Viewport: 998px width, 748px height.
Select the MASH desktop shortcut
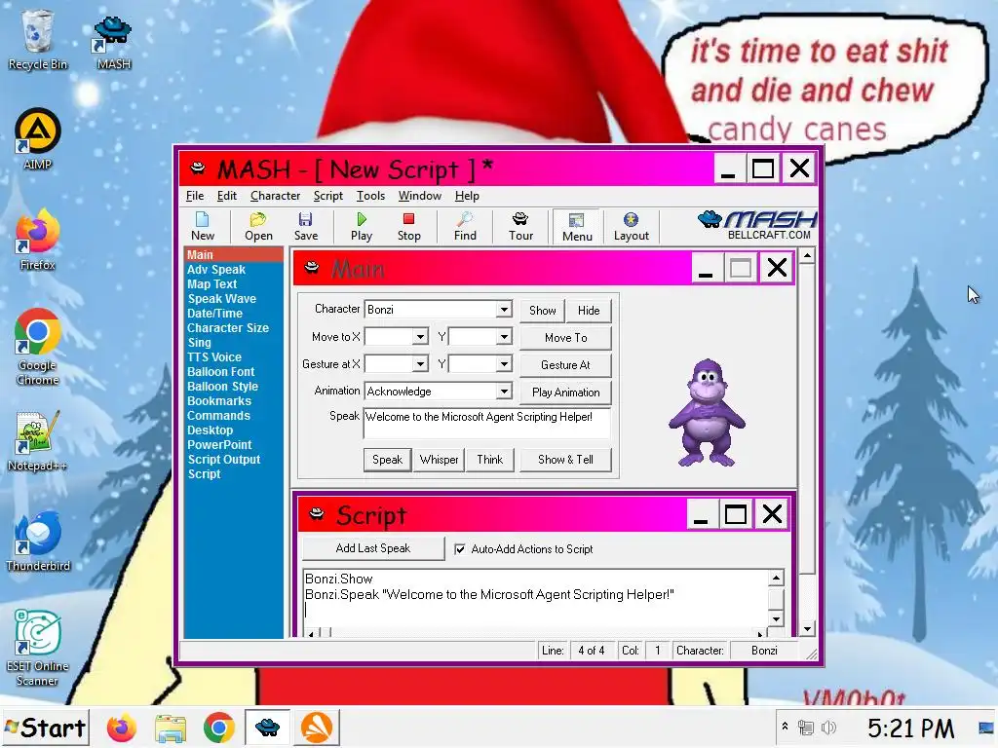pyautogui.click(x=113, y=43)
